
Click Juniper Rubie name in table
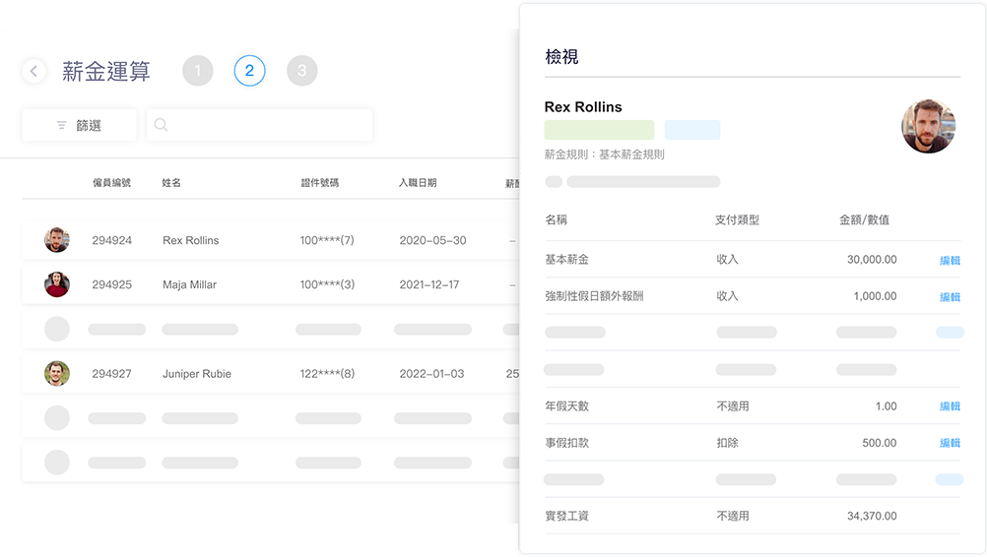point(197,373)
